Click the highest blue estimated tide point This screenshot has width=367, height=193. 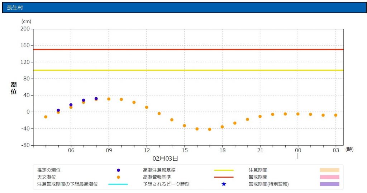pos(96,99)
